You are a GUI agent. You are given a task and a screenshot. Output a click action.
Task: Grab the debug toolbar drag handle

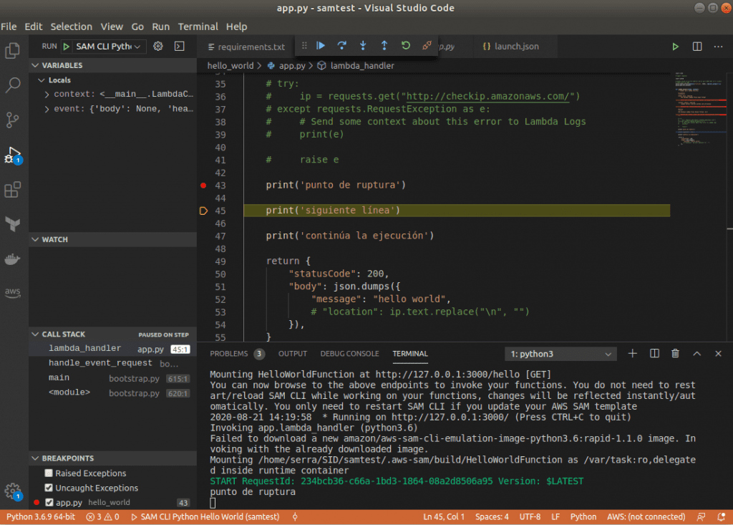(x=304, y=46)
